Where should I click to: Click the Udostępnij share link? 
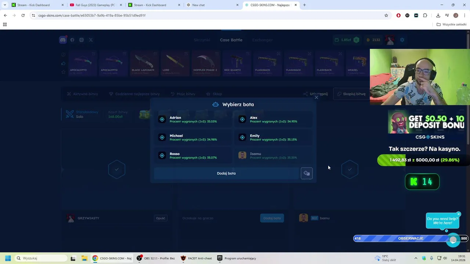click(315, 94)
